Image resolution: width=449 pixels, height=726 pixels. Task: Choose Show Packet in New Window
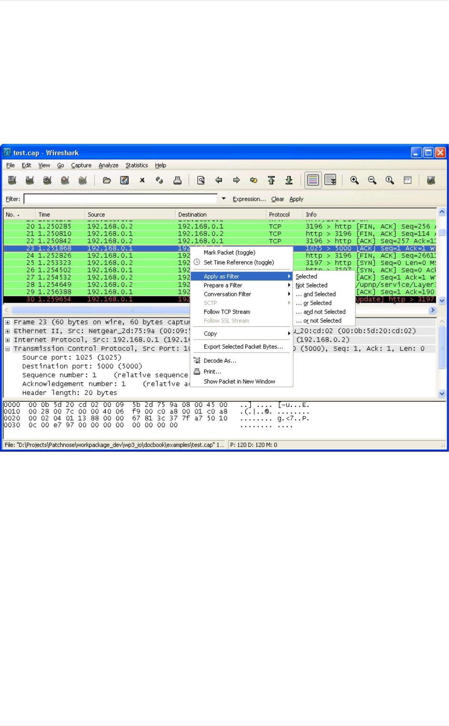pyautogui.click(x=241, y=381)
